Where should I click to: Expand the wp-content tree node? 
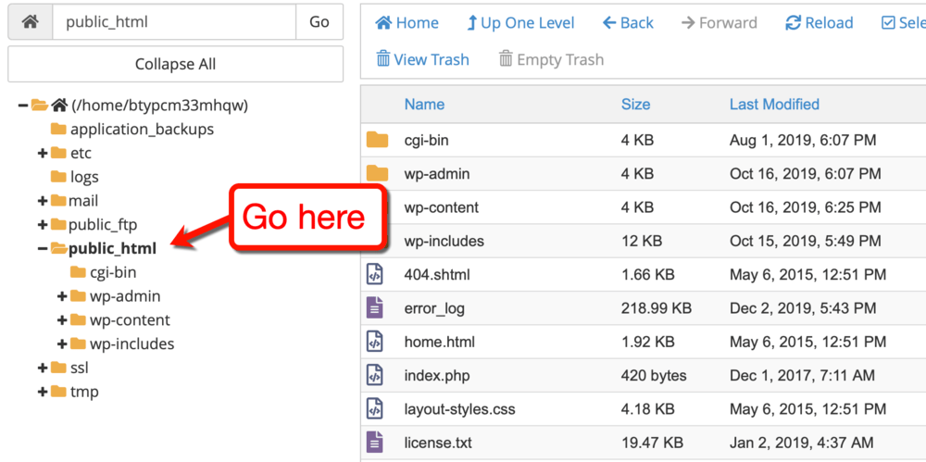pyautogui.click(x=61, y=320)
